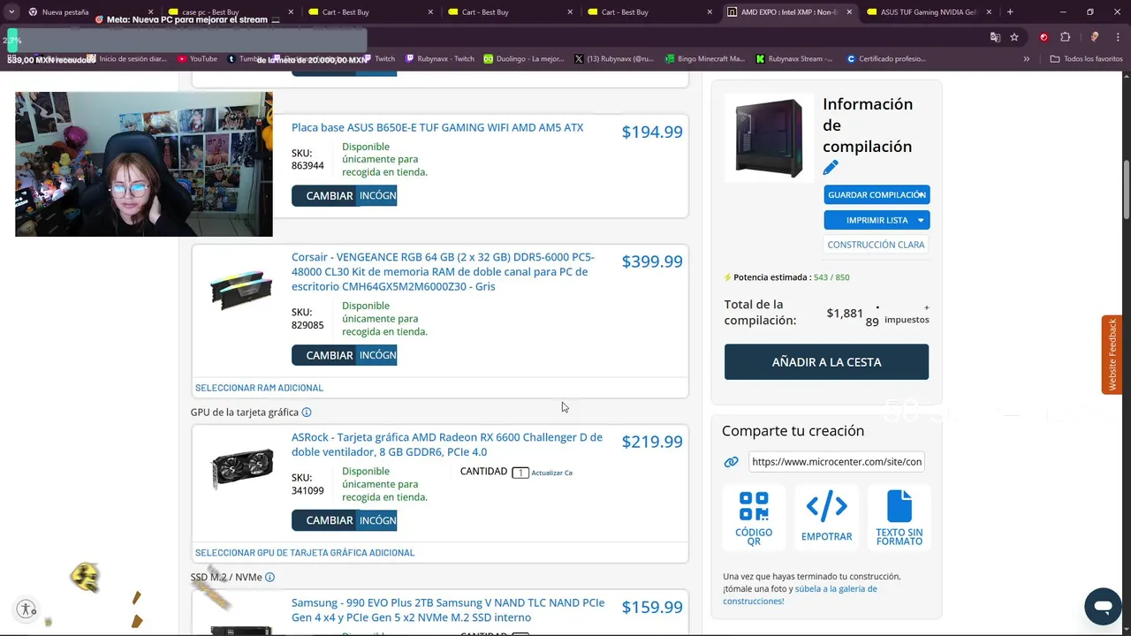
Task: Open the Corsair VENGEANCE RGB 64 GB product link
Action: coord(444,272)
